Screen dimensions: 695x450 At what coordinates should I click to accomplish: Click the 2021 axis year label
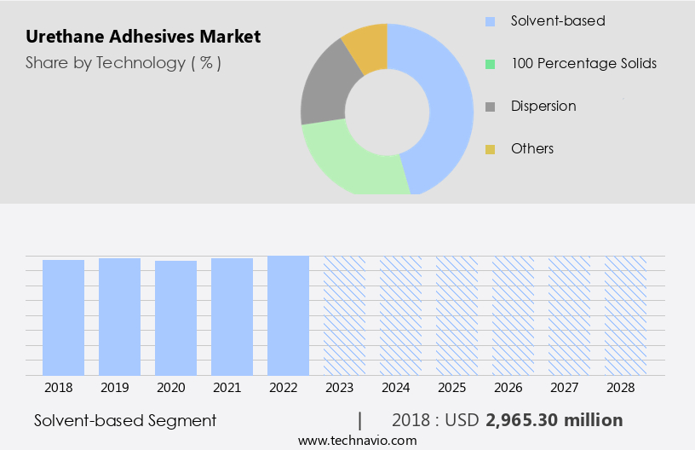click(x=227, y=388)
